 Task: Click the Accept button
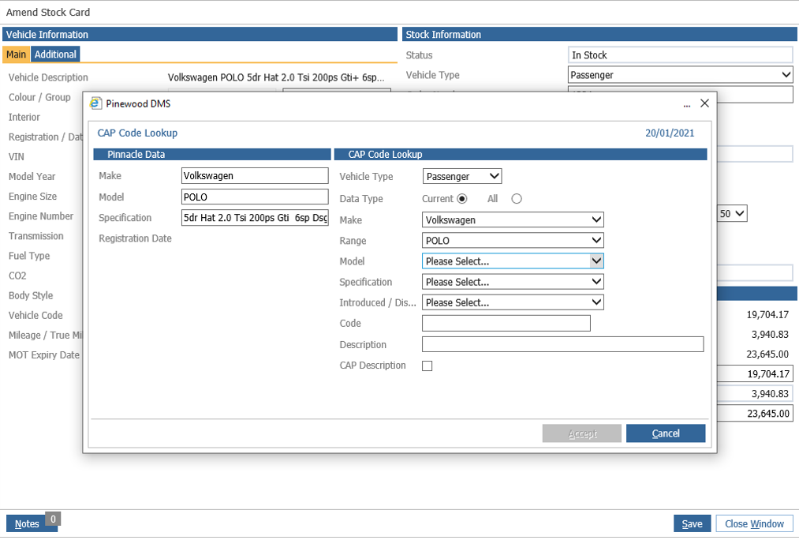pos(582,433)
